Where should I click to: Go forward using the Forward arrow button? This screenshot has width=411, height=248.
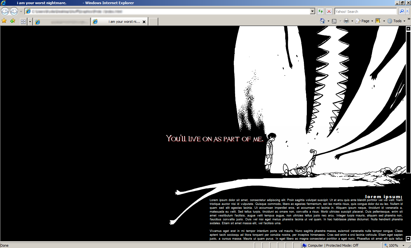tap(14, 12)
